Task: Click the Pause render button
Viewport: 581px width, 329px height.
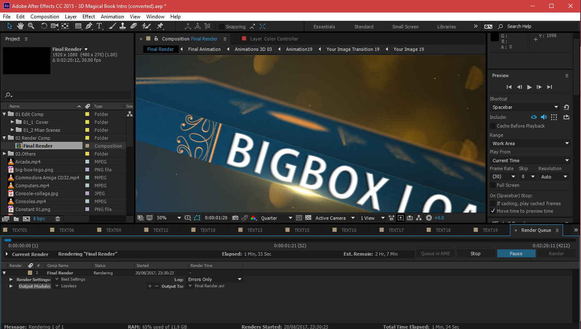Action: pyautogui.click(x=516, y=254)
